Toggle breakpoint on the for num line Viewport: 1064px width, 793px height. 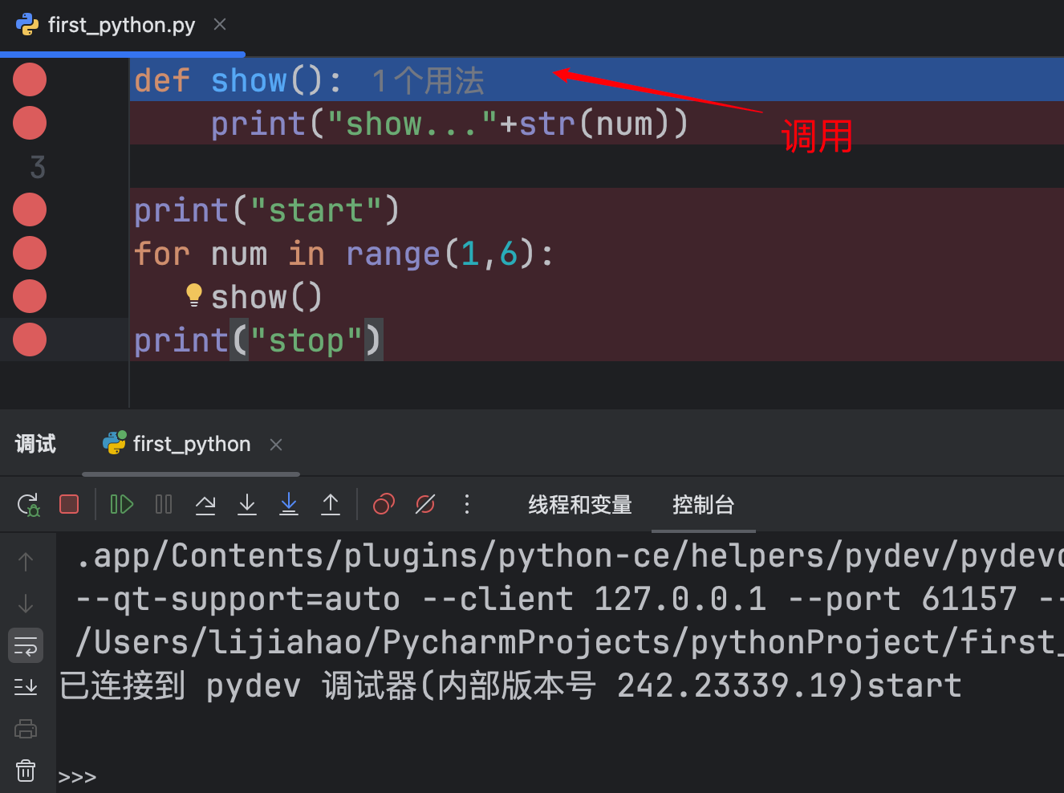(30, 253)
